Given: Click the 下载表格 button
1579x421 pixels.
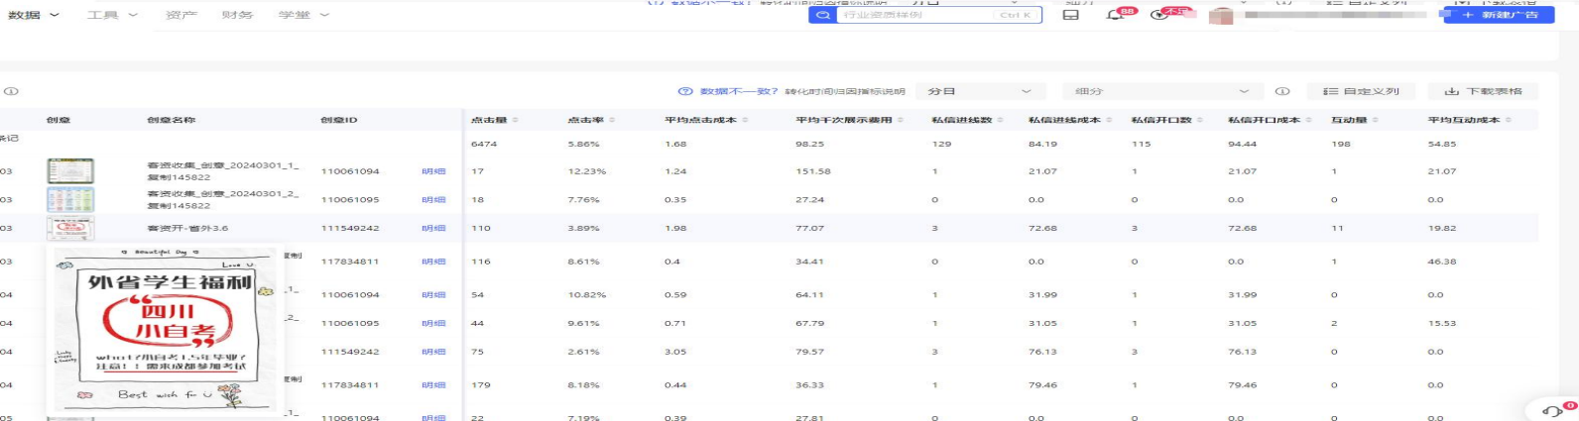Looking at the screenshot, I should coord(1483,91).
